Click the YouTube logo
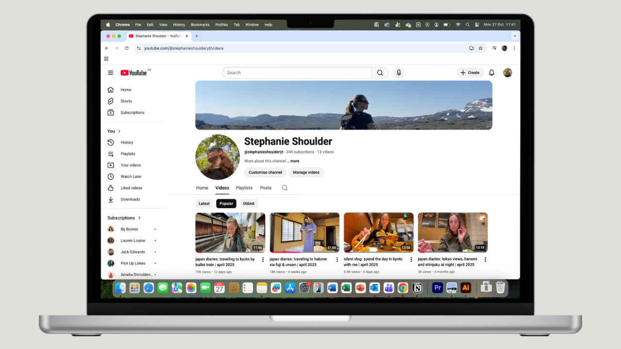 coord(134,73)
